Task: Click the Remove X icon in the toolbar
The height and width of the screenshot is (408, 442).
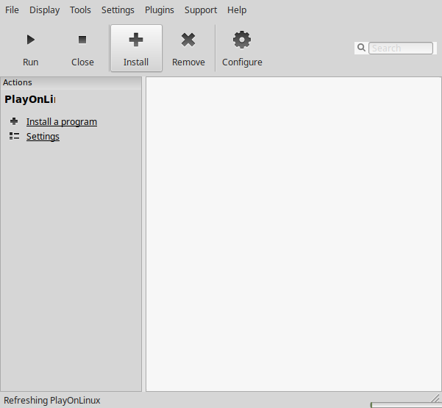Action: tap(188, 40)
